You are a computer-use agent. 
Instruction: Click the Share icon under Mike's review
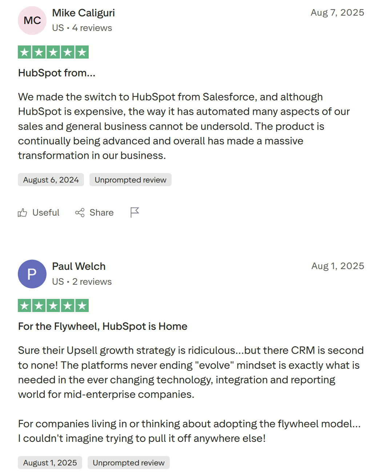80,212
